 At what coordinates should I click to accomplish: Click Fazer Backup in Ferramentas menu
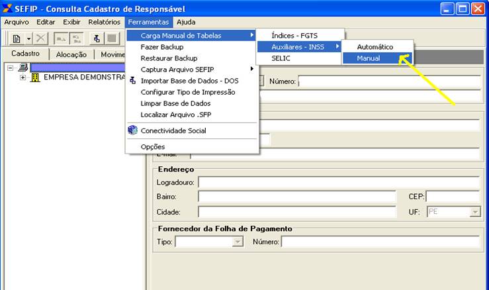tap(162, 47)
